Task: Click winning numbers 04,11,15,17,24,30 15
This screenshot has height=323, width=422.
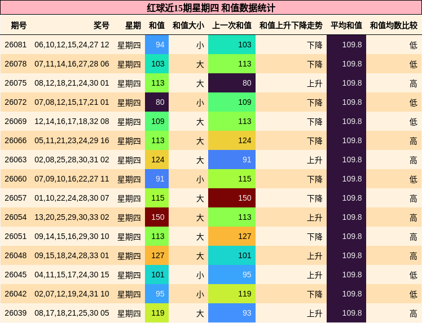Action: click(72, 275)
